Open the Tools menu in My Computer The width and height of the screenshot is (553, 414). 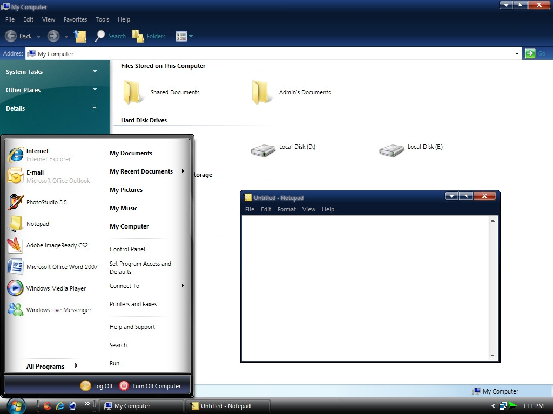[x=102, y=19]
